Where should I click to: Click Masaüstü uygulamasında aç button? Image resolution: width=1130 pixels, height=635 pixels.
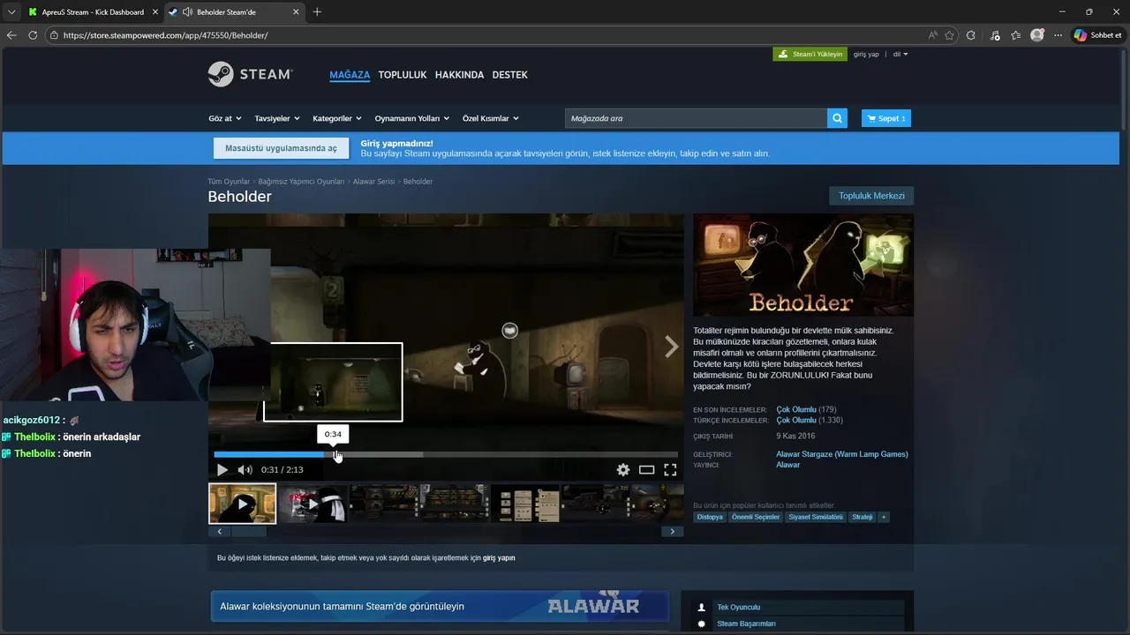click(x=281, y=148)
